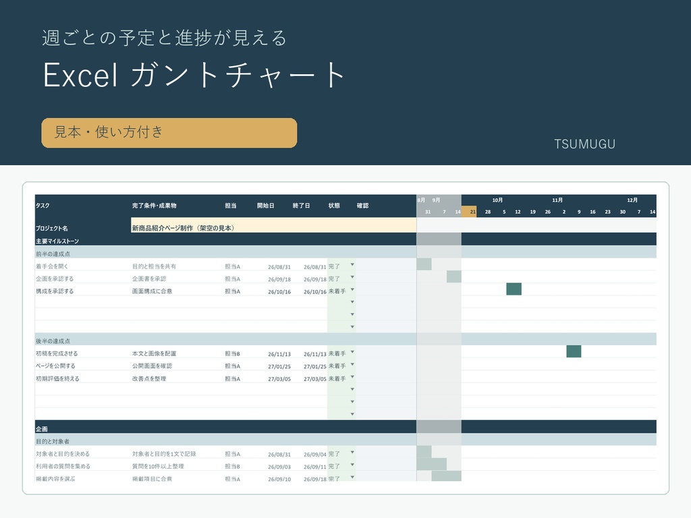Select the week 28 date header
This screenshot has height=518, width=691.
point(488,212)
